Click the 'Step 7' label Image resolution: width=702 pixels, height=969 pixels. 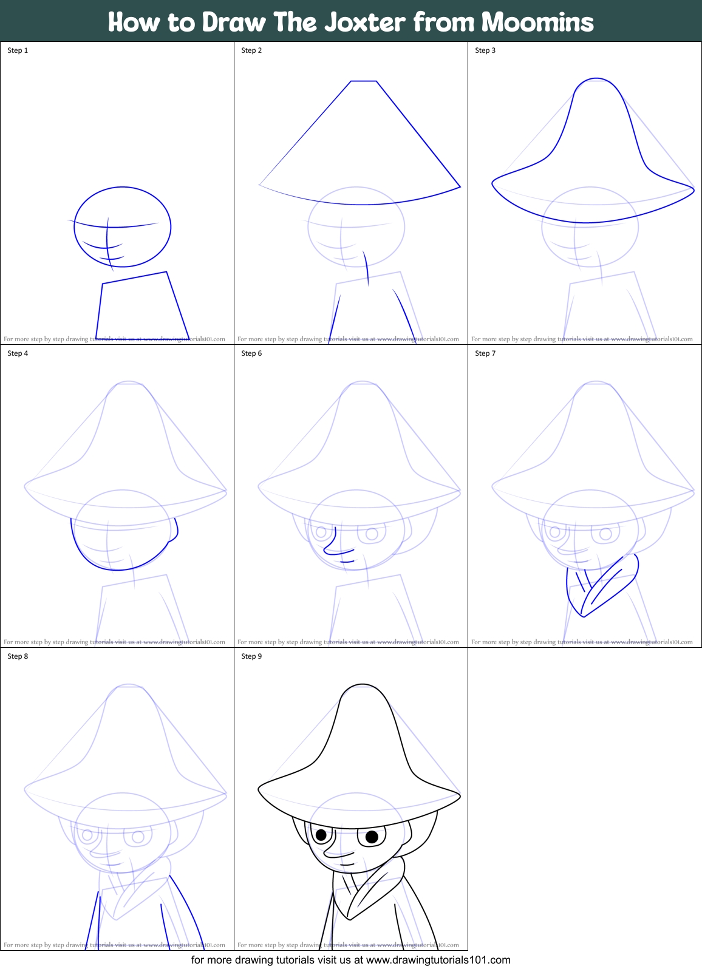[x=485, y=353]
